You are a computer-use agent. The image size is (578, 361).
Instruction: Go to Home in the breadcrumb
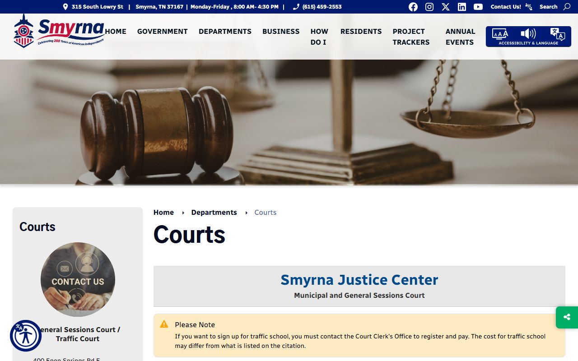(x=163, y=212)
